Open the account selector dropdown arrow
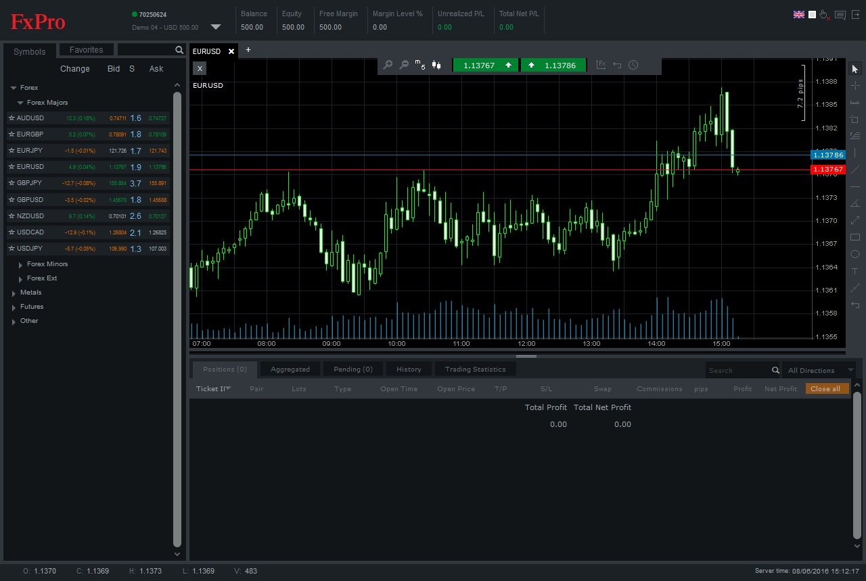Screen dimensions: 866x581 pyautogui.click(x=216, y=27)
